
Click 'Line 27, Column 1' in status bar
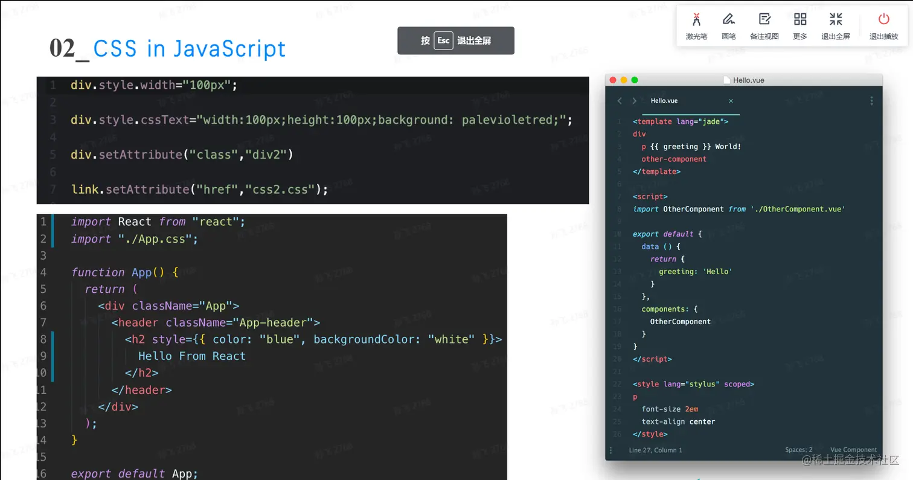(x=655, y=450)
